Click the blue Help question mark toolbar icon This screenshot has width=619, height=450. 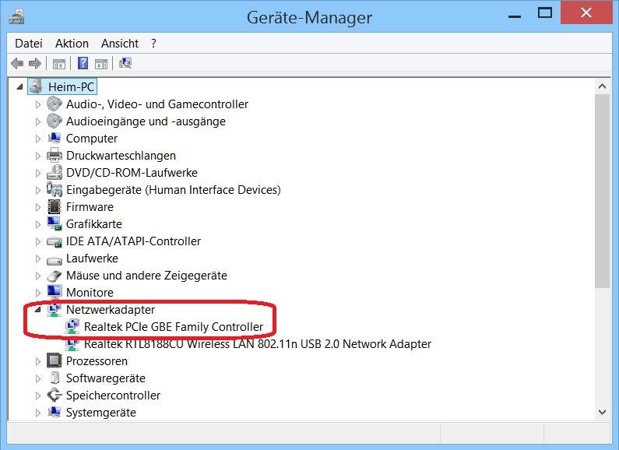coord(83,63)
